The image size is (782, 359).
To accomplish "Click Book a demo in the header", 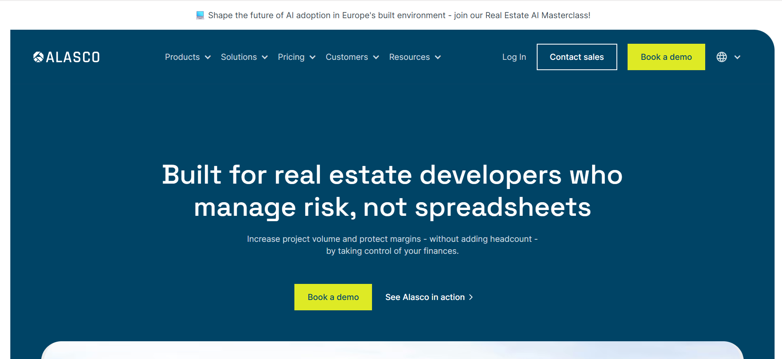I will tap(666, 57).
